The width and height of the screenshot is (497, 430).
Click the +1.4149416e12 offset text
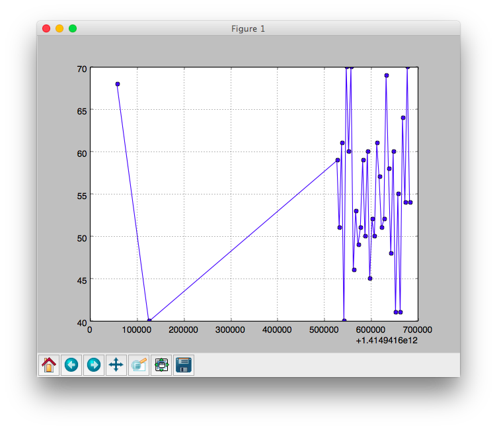point(387,341)
